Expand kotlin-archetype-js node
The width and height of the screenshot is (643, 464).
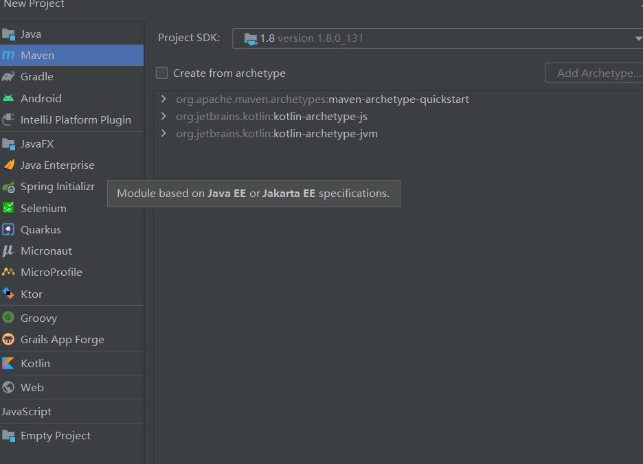tap(163, 116)
